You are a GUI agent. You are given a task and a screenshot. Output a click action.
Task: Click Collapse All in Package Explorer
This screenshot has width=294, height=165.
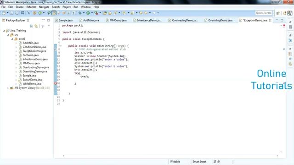click(x=31, y=26)
